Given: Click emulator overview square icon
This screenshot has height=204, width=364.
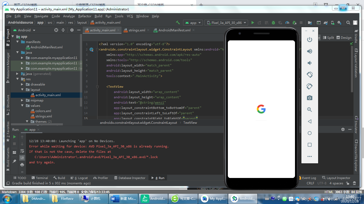Looking at the screenshot, I should coord(310,145).
